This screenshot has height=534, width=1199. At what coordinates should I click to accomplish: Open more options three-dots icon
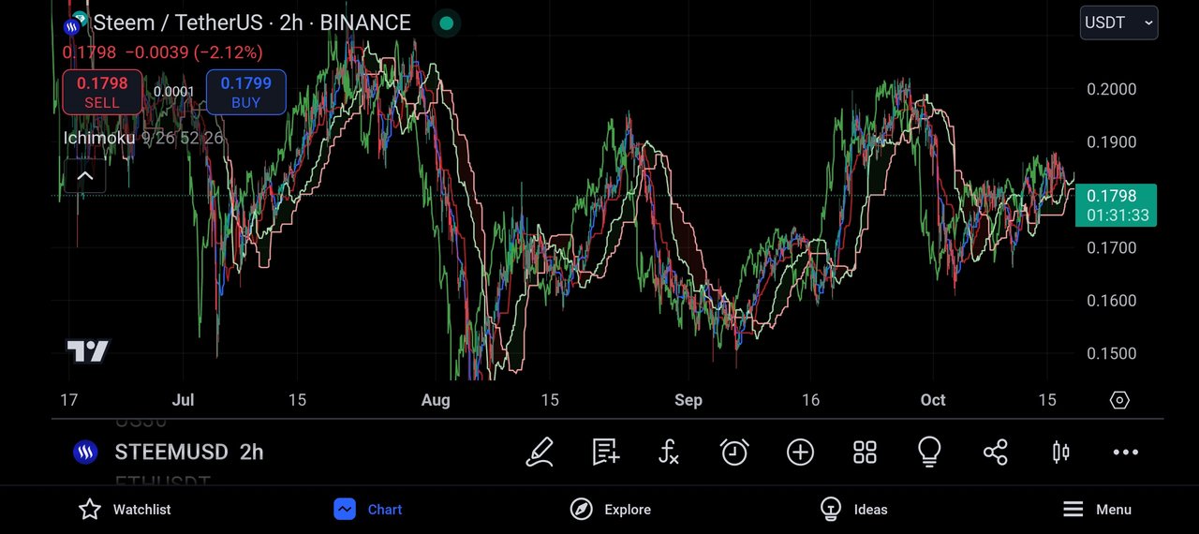pos(1125,452)
